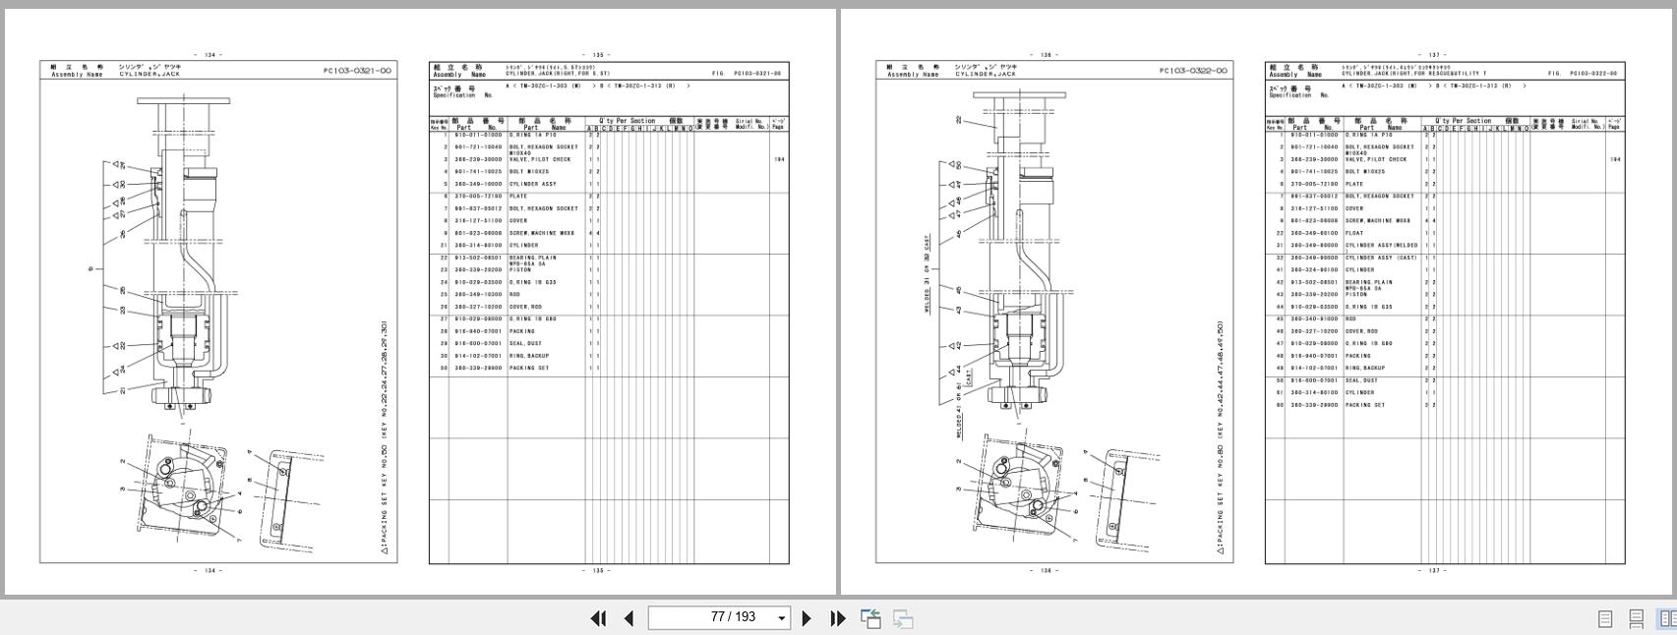Image resolution: width=1677 pixels, height=635 pixels.
Task: Open the page number dropdown arrow
Action: click(x=782, y=618)
